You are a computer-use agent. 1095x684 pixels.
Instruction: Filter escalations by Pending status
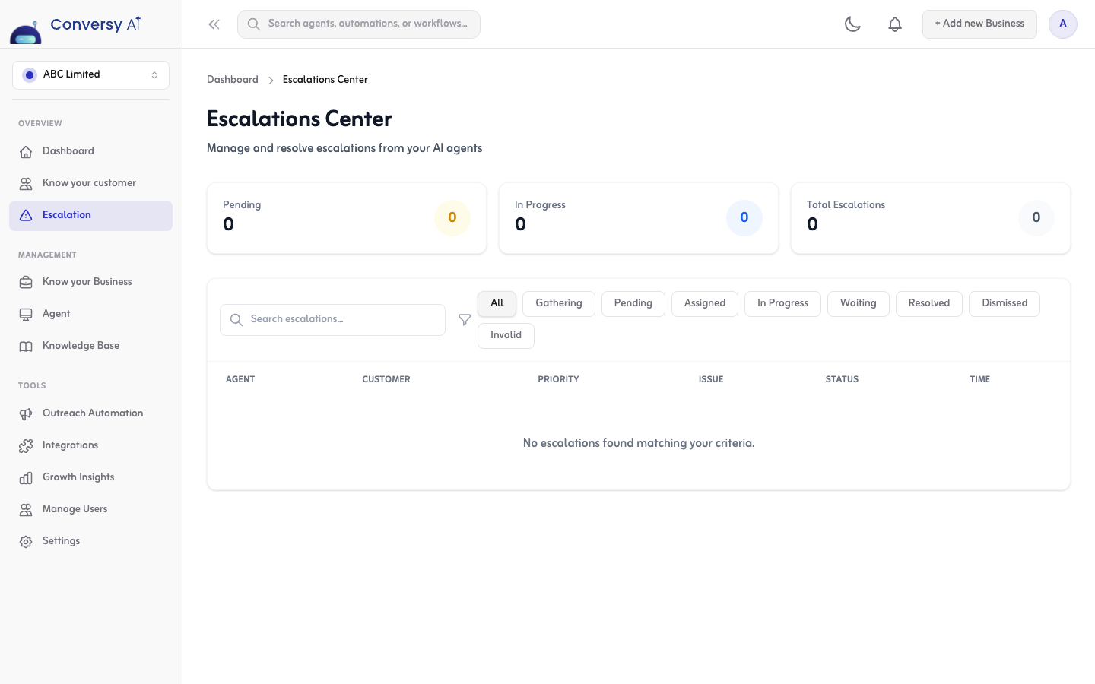[633, 303]
